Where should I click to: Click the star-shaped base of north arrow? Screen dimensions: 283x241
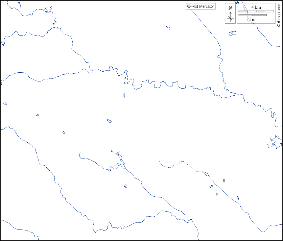230,19
